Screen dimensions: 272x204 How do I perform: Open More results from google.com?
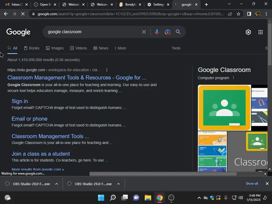coord(38,169)
